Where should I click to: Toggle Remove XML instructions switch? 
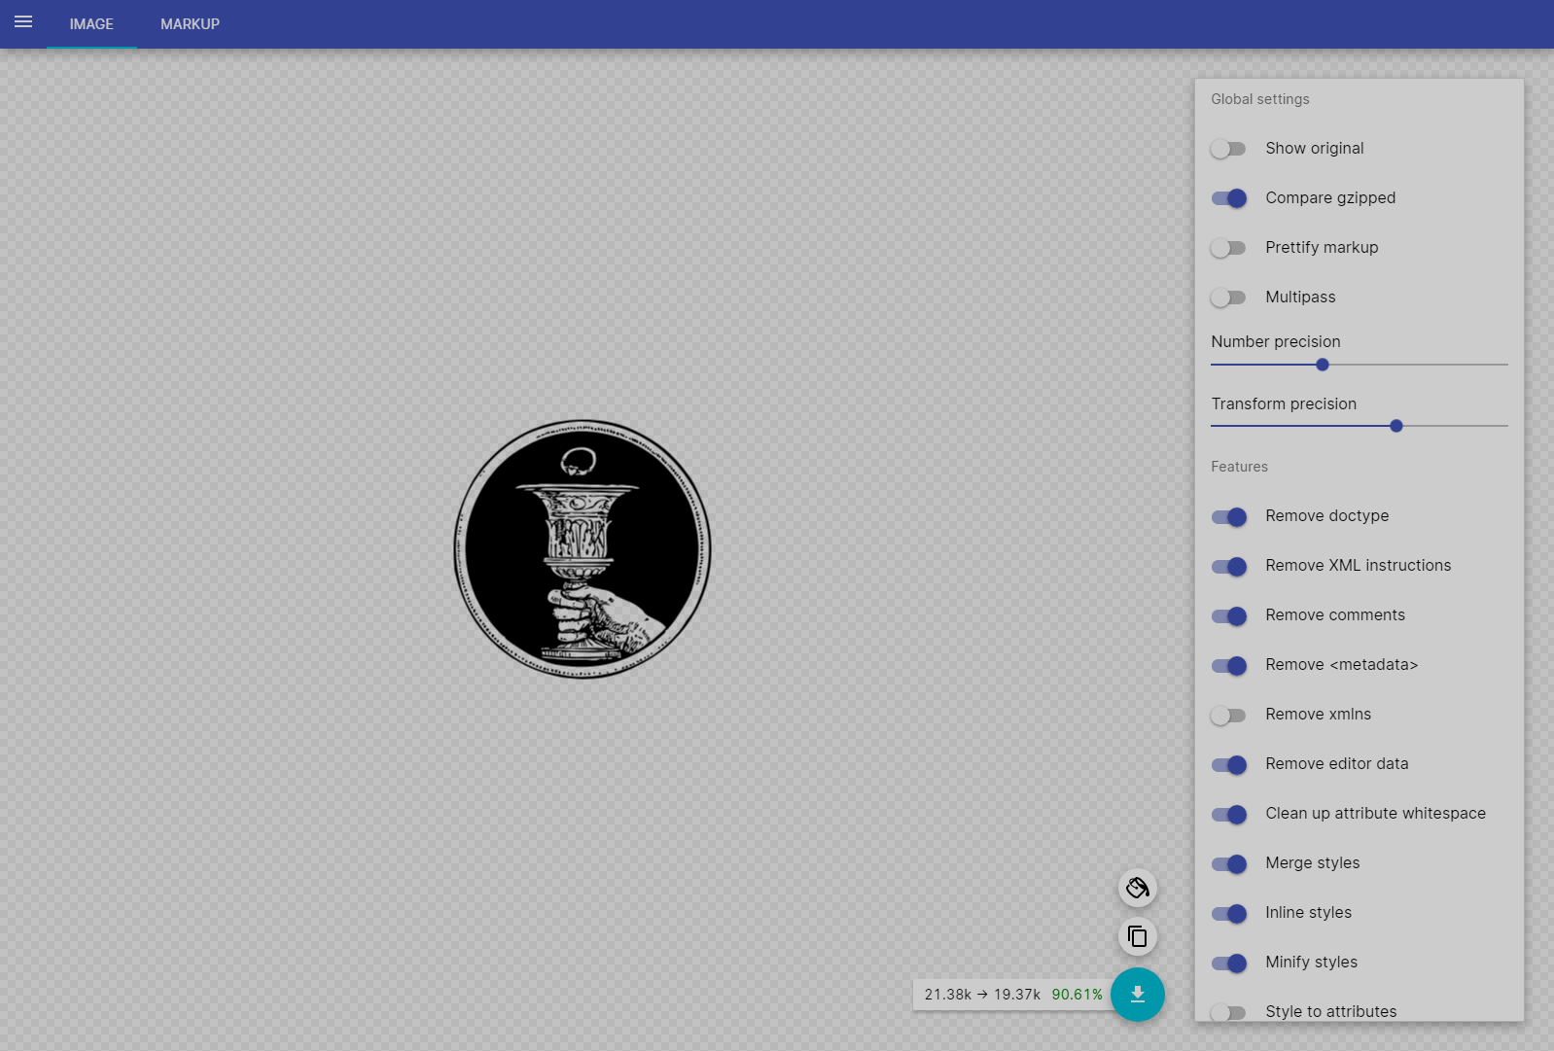[x=1228, y=566]
